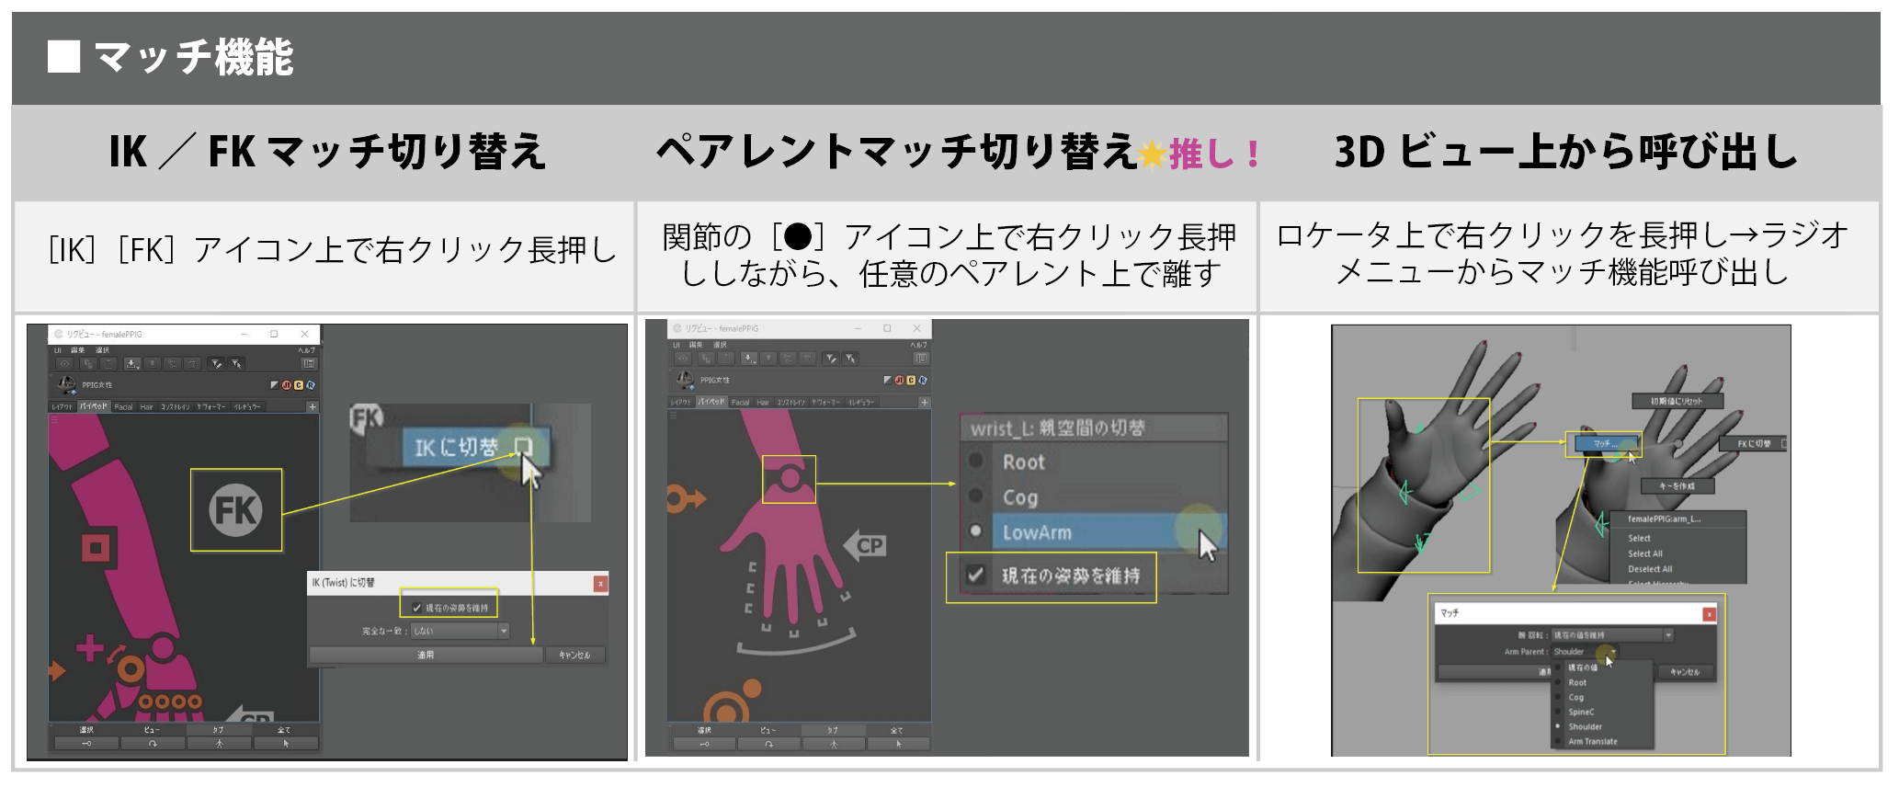This screenshot has height=787, width=1899.
Task: Select LowArm in the wrist_L parent list
Action: 1037,532
